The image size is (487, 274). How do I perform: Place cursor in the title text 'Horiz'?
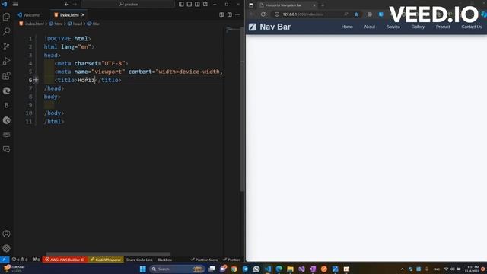coord(86,80)
